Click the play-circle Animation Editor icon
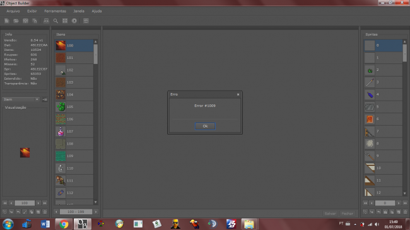Image resolution: width=410 pixels, height=230 pixels. [x=74, y=21]
